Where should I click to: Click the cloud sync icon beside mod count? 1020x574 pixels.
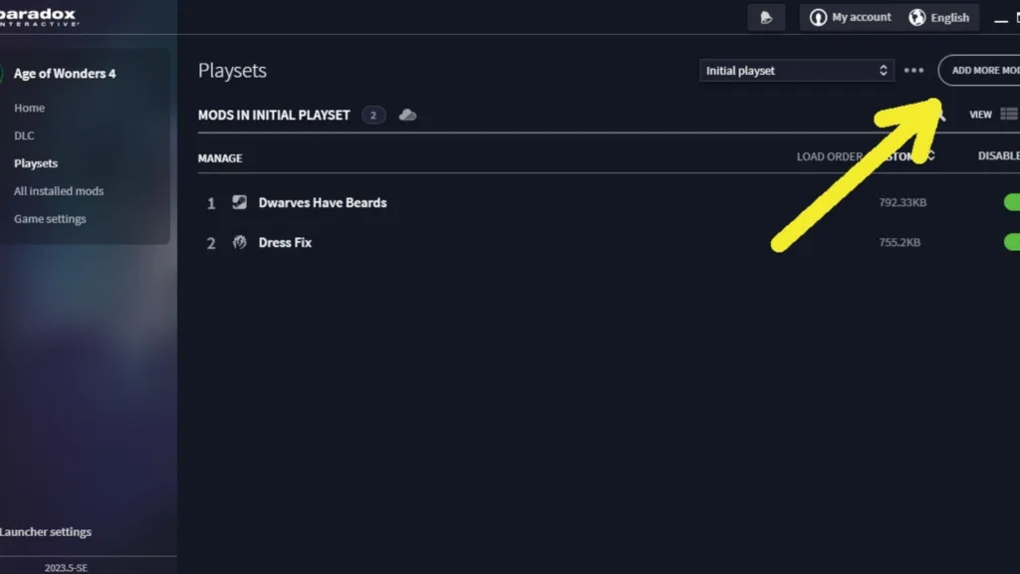407,116
